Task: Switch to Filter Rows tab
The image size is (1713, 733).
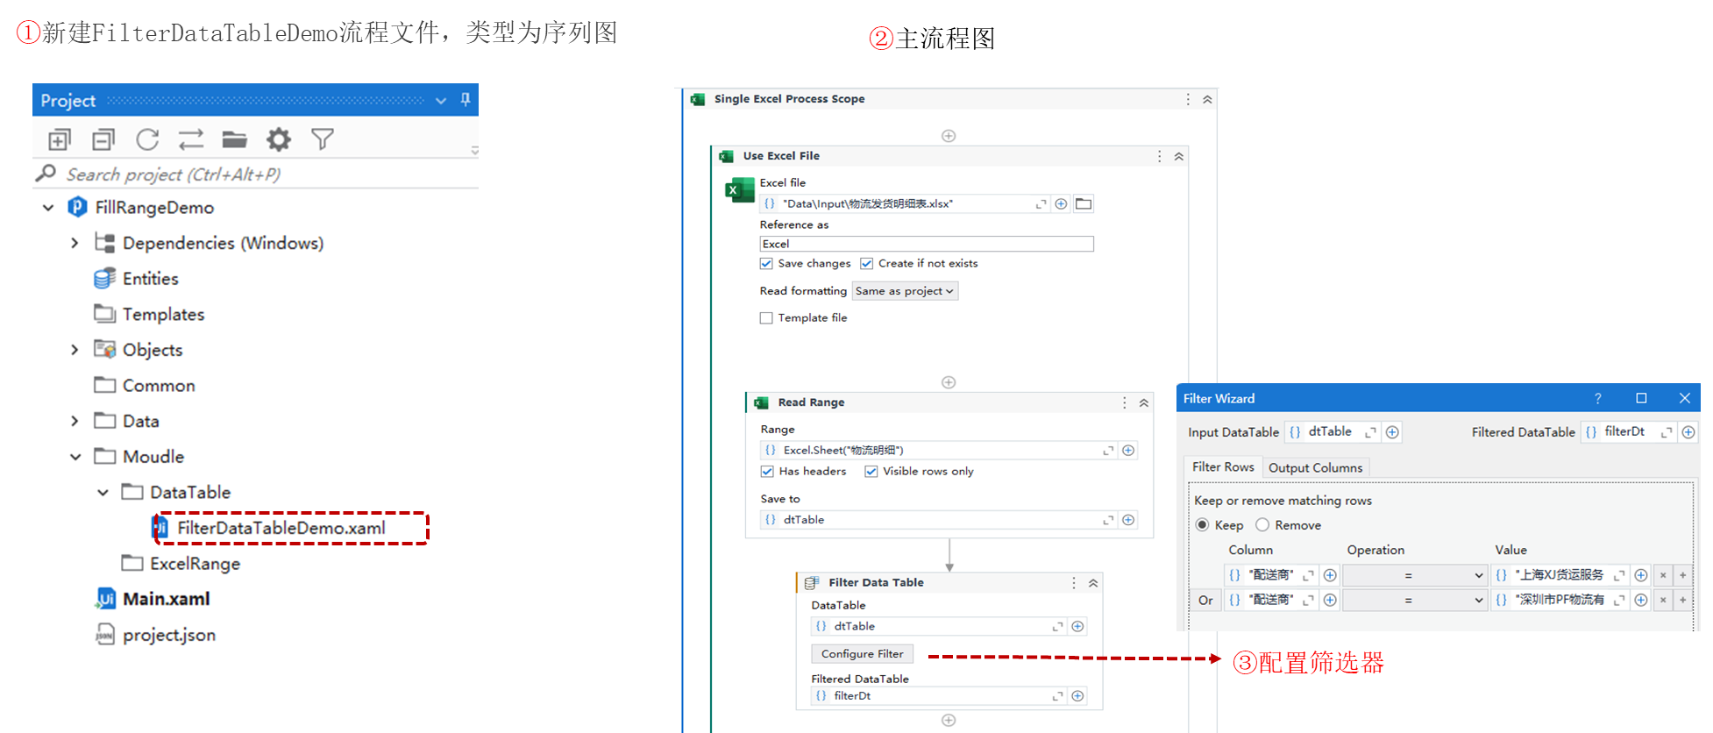Action: pyautogui.click(x=1223, y=467)
